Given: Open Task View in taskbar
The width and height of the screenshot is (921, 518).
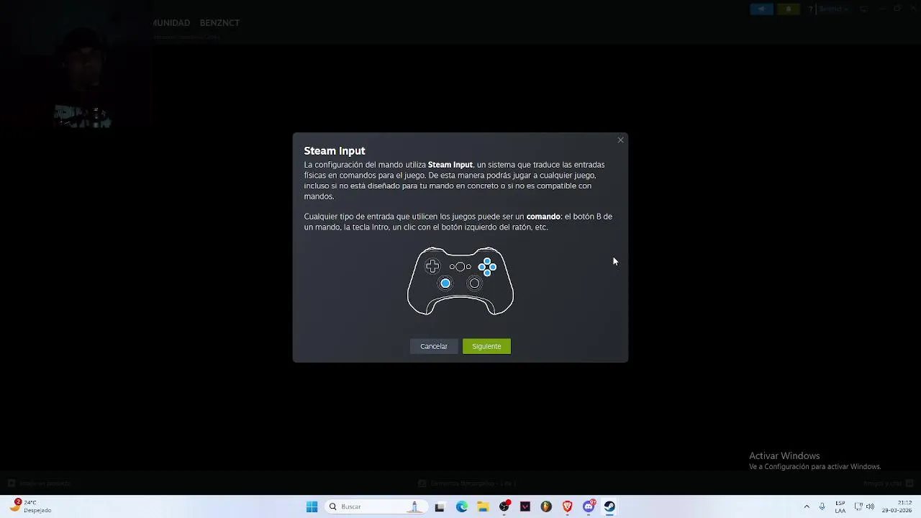Looking at the screenshot, I should point(440,506).
